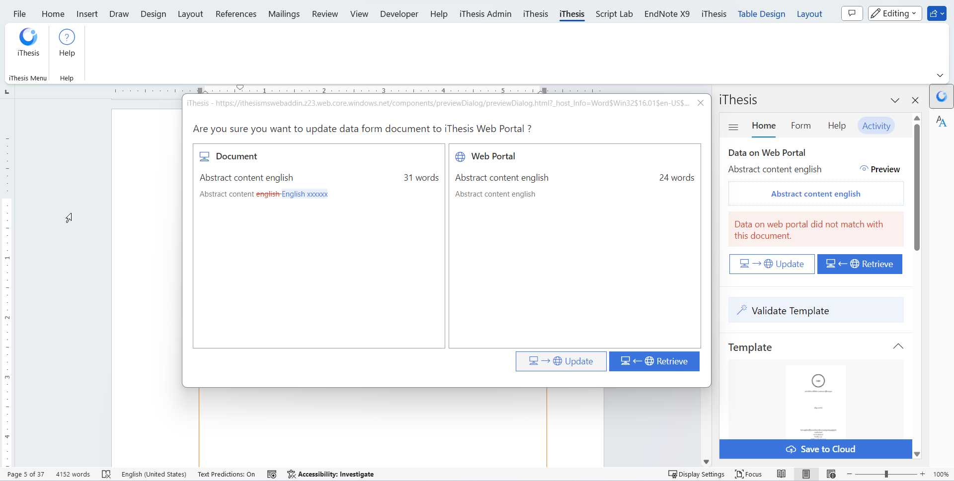Open the EndNote X9 ribbon tab
This screenshot has width=954, height=481.
pos(667,14)
